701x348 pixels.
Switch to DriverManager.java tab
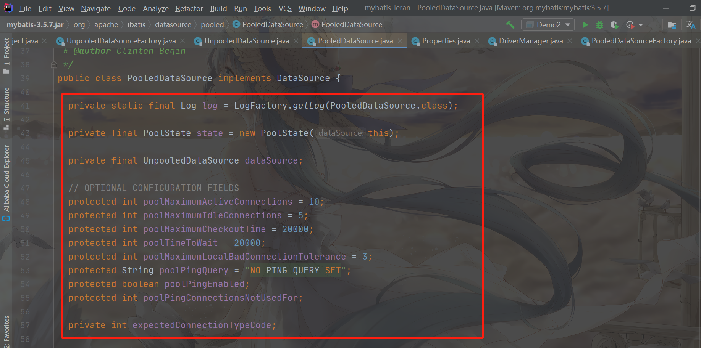531,41
